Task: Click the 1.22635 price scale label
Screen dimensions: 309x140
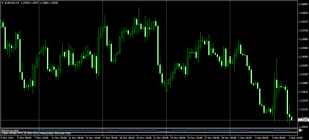Action: tap(303, 127)
